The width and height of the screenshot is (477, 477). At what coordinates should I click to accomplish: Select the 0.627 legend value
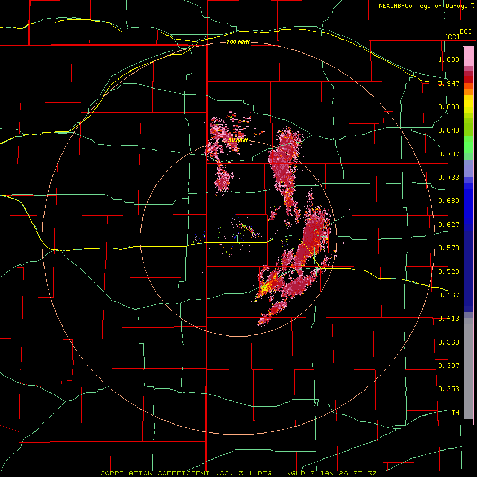(x=449, y=225)
